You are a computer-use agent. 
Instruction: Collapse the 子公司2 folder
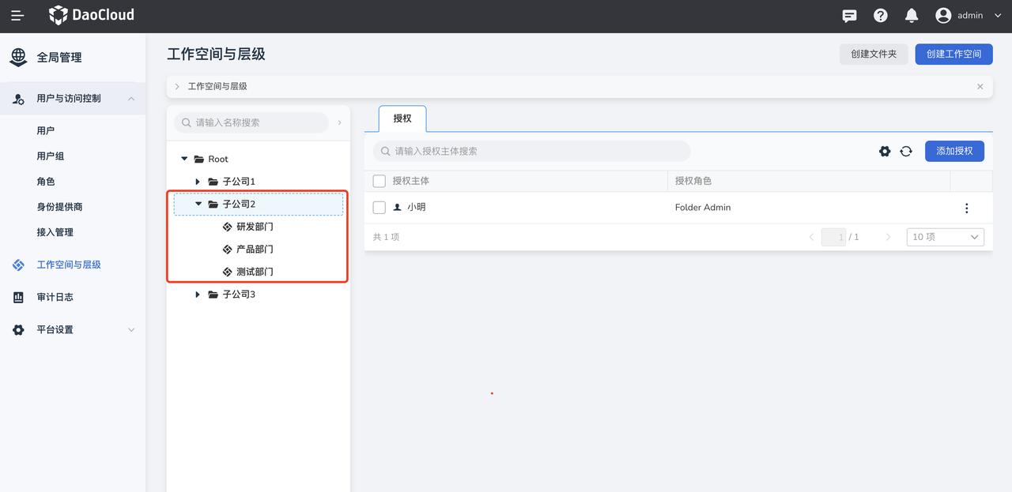coord(198,204)
